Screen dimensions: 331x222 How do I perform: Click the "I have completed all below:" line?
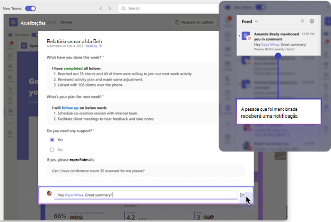[x=77, y=69]
